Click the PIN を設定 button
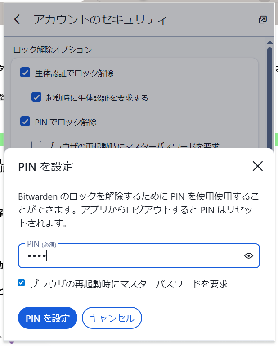278x346 pixels. 48,318
